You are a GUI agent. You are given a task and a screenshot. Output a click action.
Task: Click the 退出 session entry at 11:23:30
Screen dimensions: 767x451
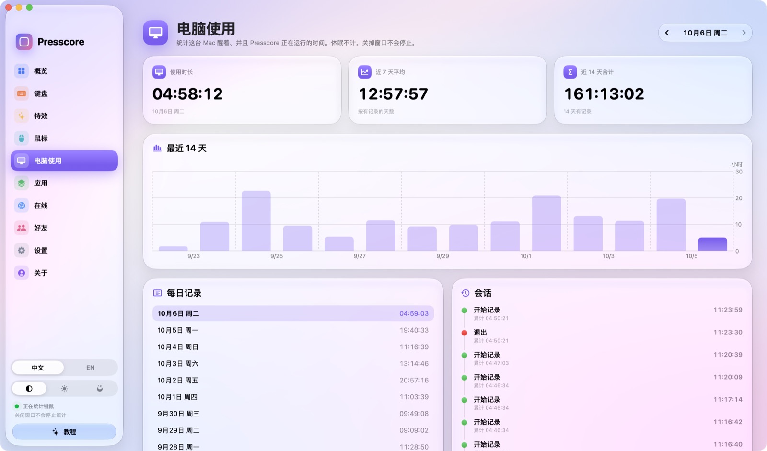click(602, 336)
